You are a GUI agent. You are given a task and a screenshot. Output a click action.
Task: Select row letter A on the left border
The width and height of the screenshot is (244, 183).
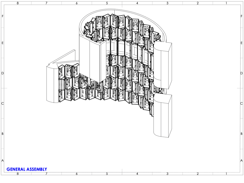2,160
